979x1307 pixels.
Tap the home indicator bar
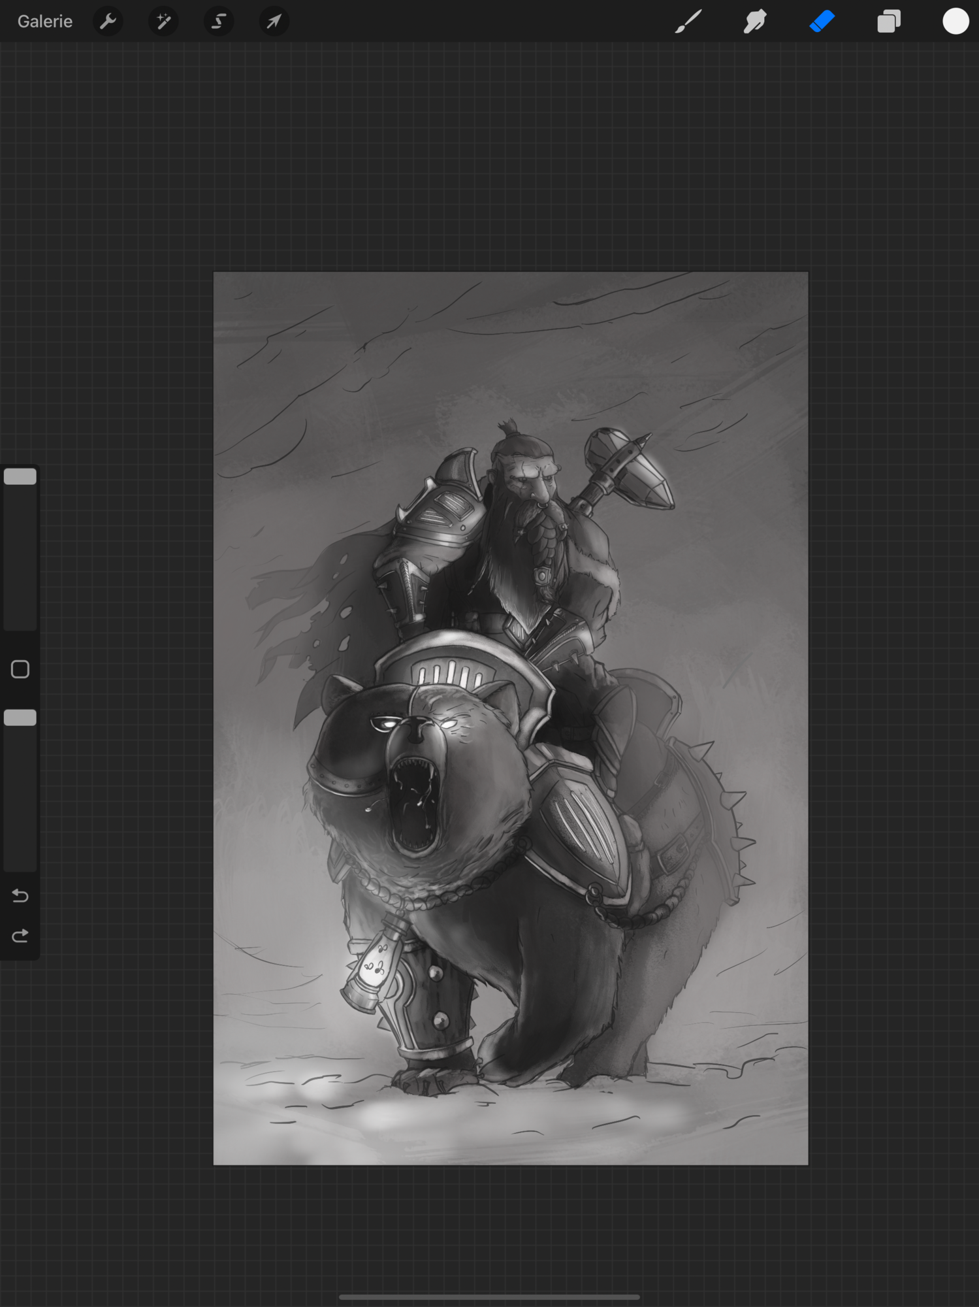point(489,1297)
